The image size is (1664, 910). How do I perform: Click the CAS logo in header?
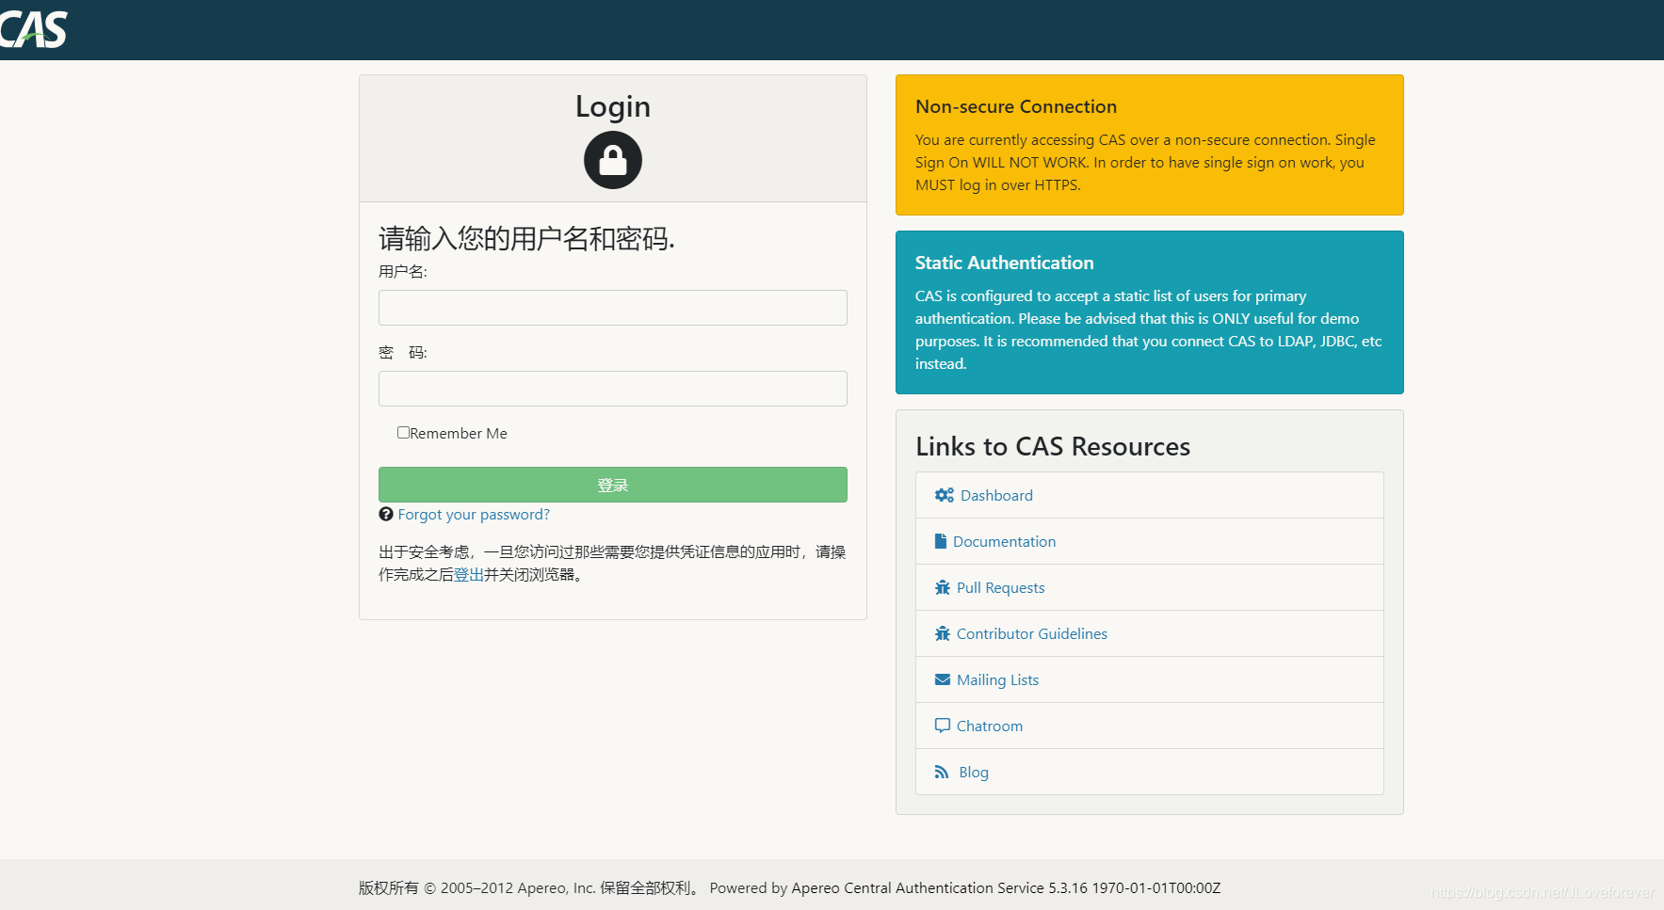click(x=33, y=30)
